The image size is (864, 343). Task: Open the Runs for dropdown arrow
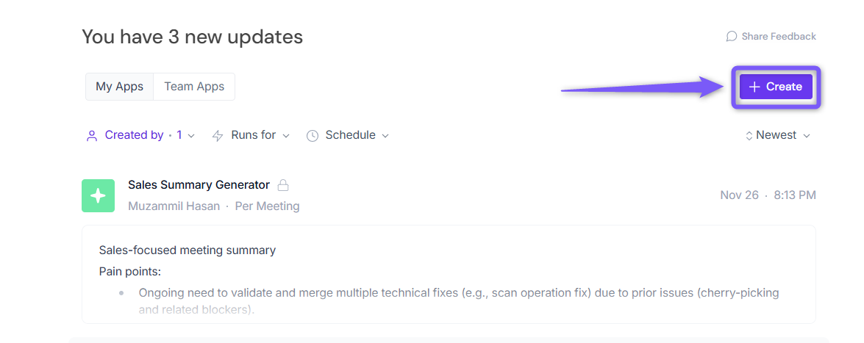tap(286, 136)
